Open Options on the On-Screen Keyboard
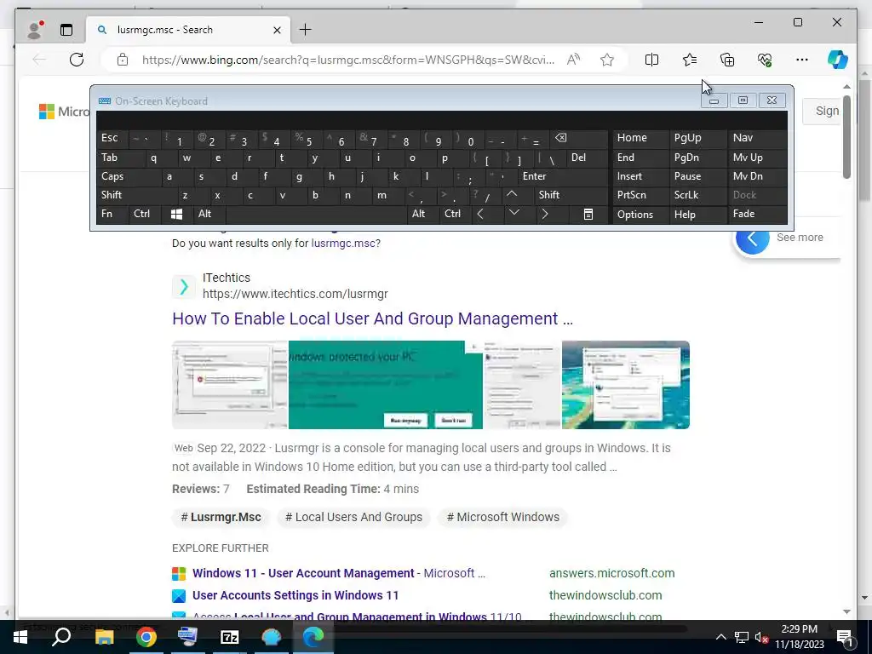 pos(640,215)
